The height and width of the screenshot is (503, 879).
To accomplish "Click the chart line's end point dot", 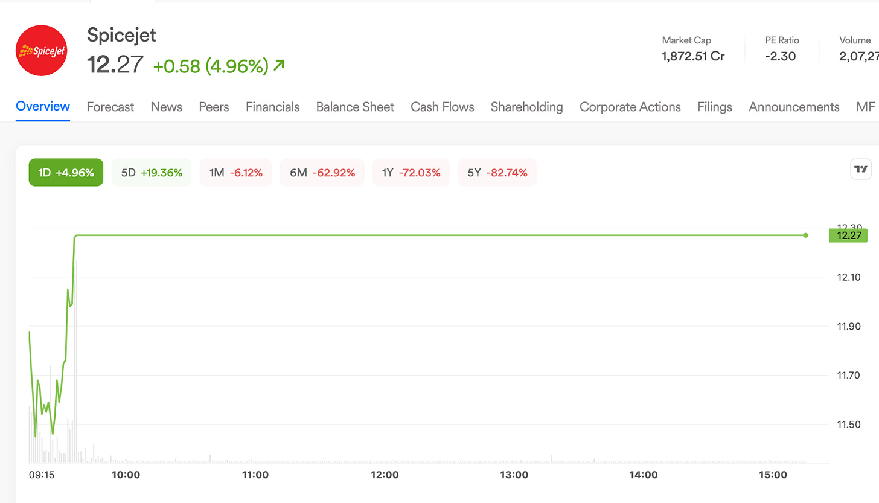I will pyautogui.click(x=805, y=235).
